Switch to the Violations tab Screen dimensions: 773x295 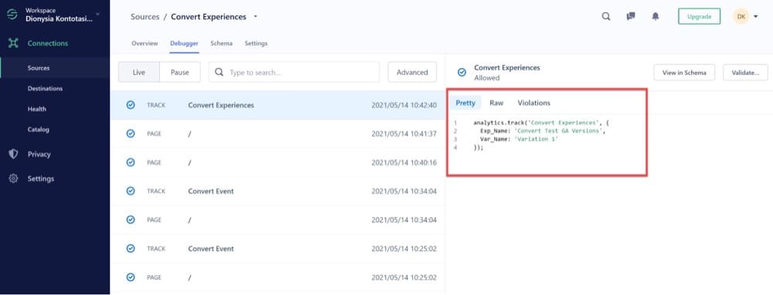[534, 103]
